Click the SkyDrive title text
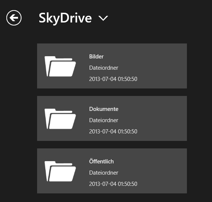 pos(65,18)
